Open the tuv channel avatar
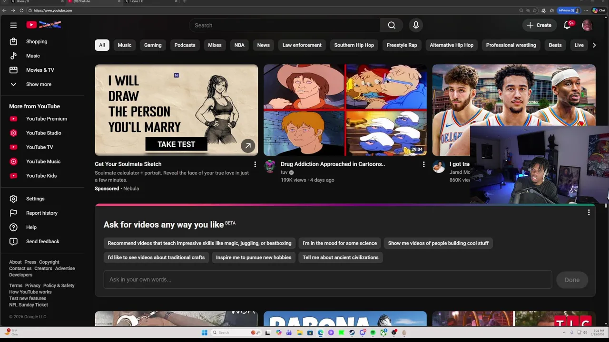The image size is (609, 342). [x=270, y=166]
